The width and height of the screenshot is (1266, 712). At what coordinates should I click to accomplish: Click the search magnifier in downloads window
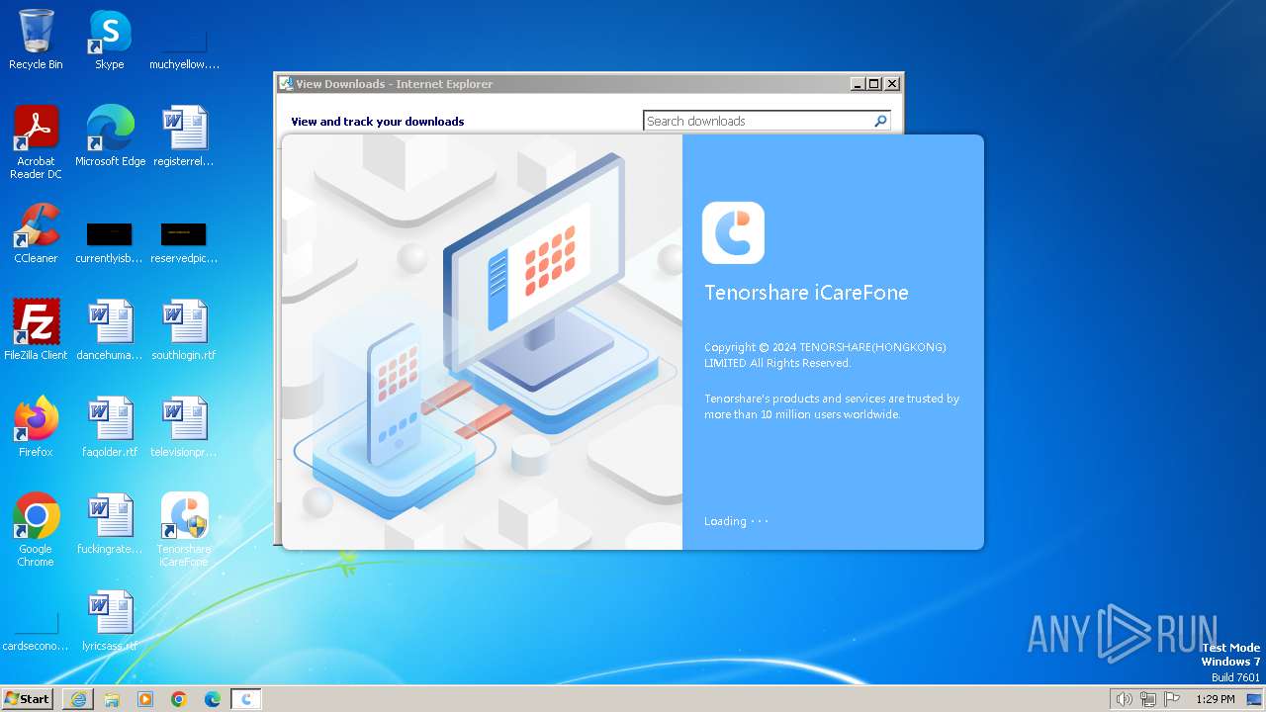point(880,121)
